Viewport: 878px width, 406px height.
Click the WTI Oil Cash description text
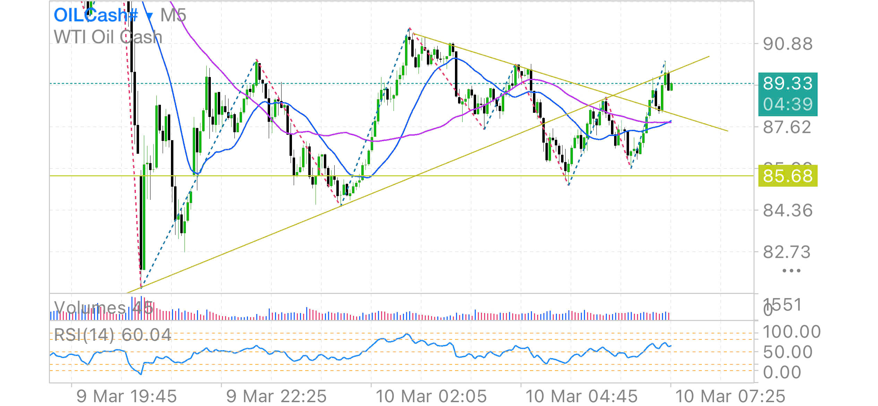tap(108, 37)
